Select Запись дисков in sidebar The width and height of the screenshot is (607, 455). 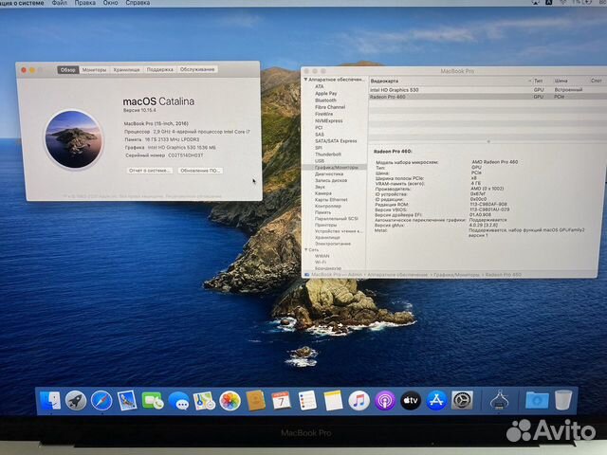[331, 180]
